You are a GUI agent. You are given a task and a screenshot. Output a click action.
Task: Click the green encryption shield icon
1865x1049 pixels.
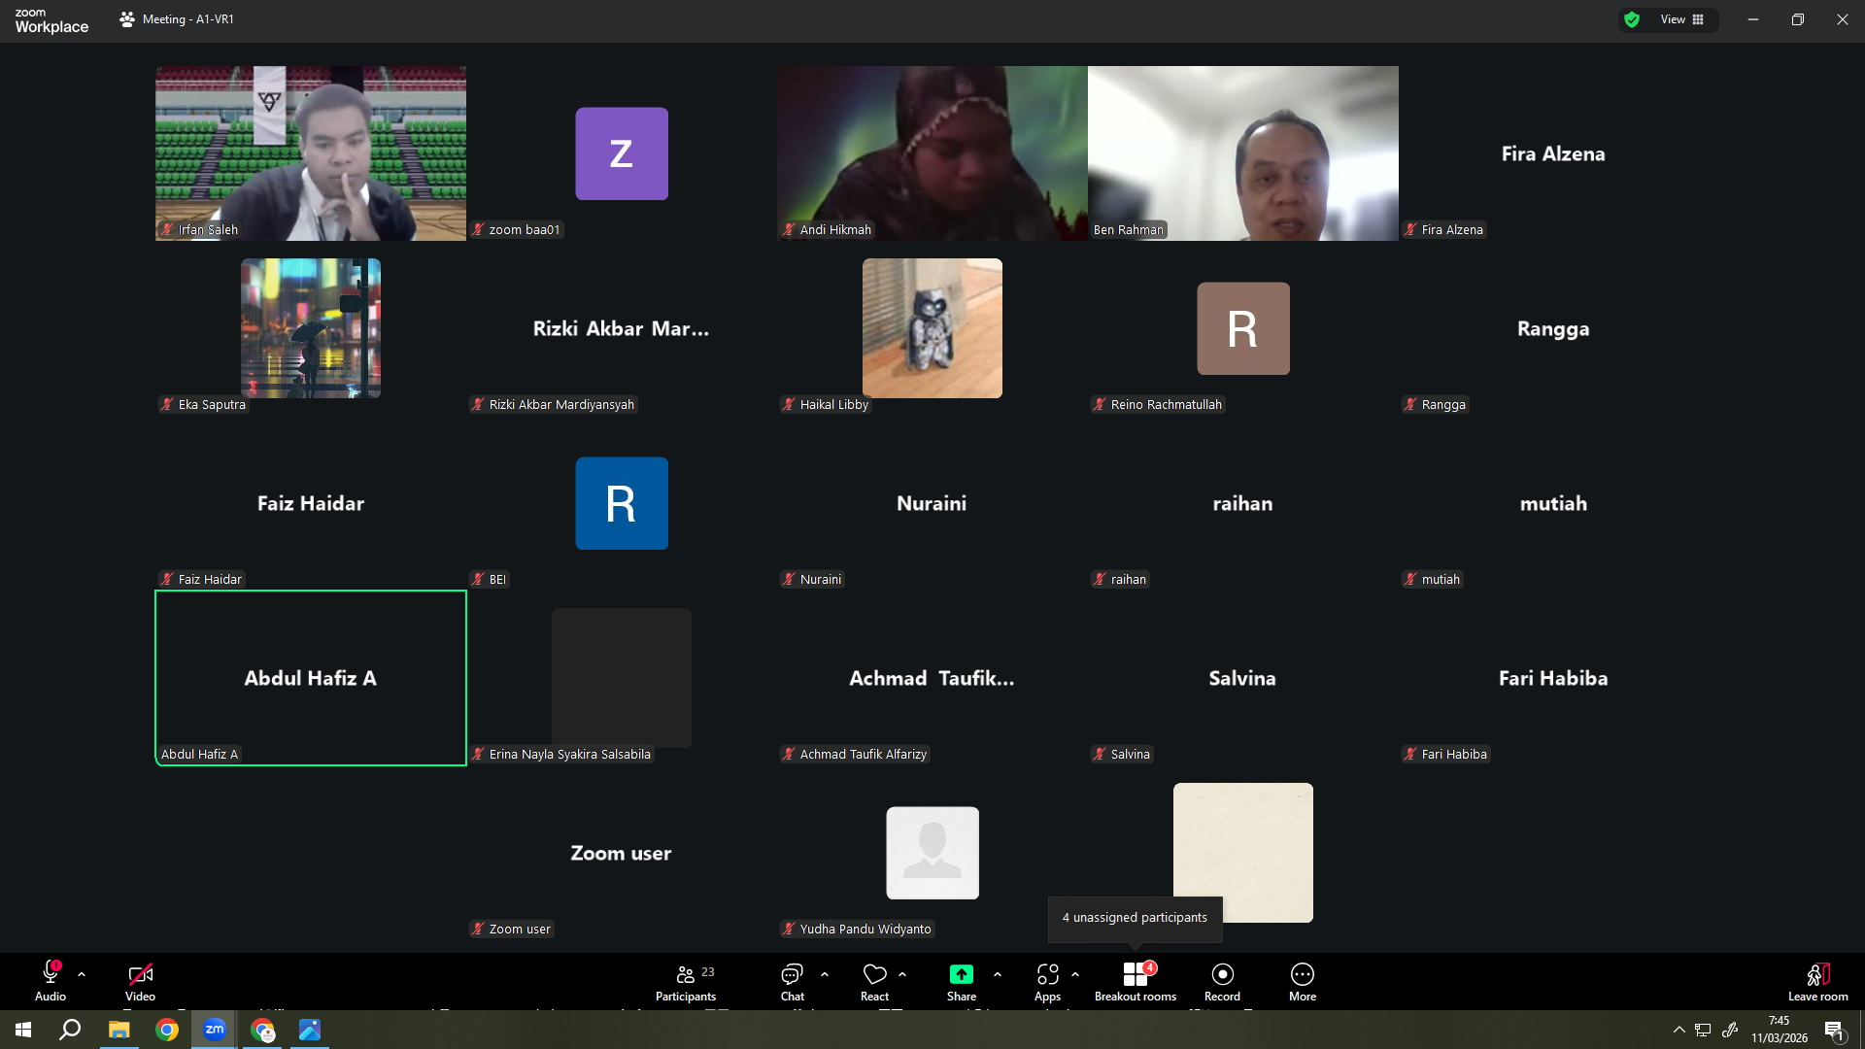point(1632,19)
